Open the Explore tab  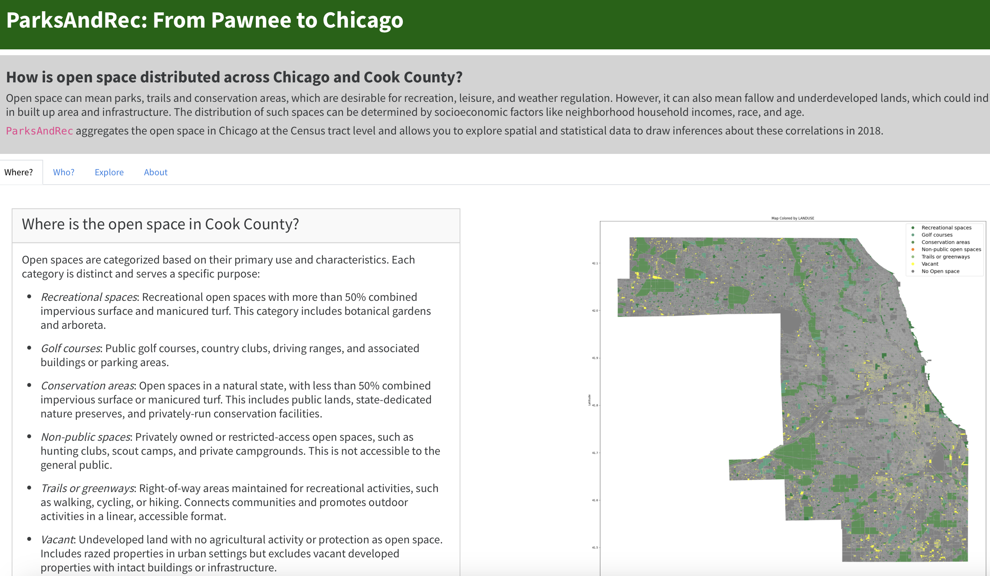coord(109,172)
